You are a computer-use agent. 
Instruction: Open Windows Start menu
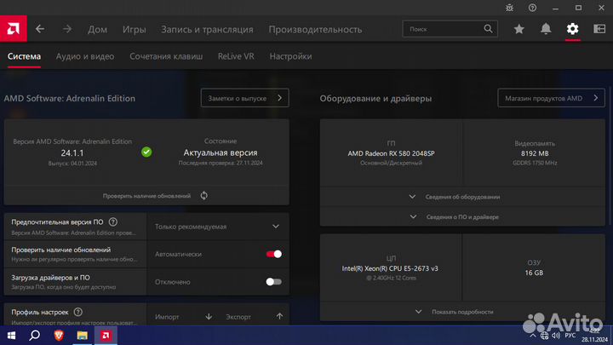(11, 336)
